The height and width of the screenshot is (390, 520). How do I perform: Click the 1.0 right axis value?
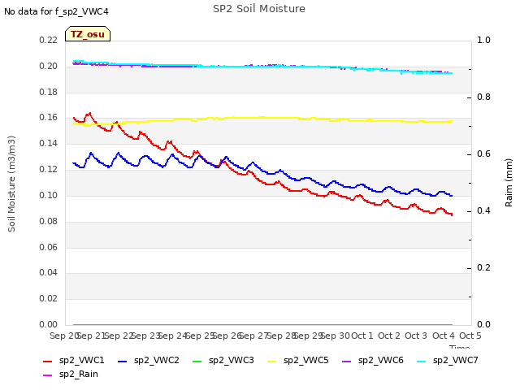(x=483, y=41)
